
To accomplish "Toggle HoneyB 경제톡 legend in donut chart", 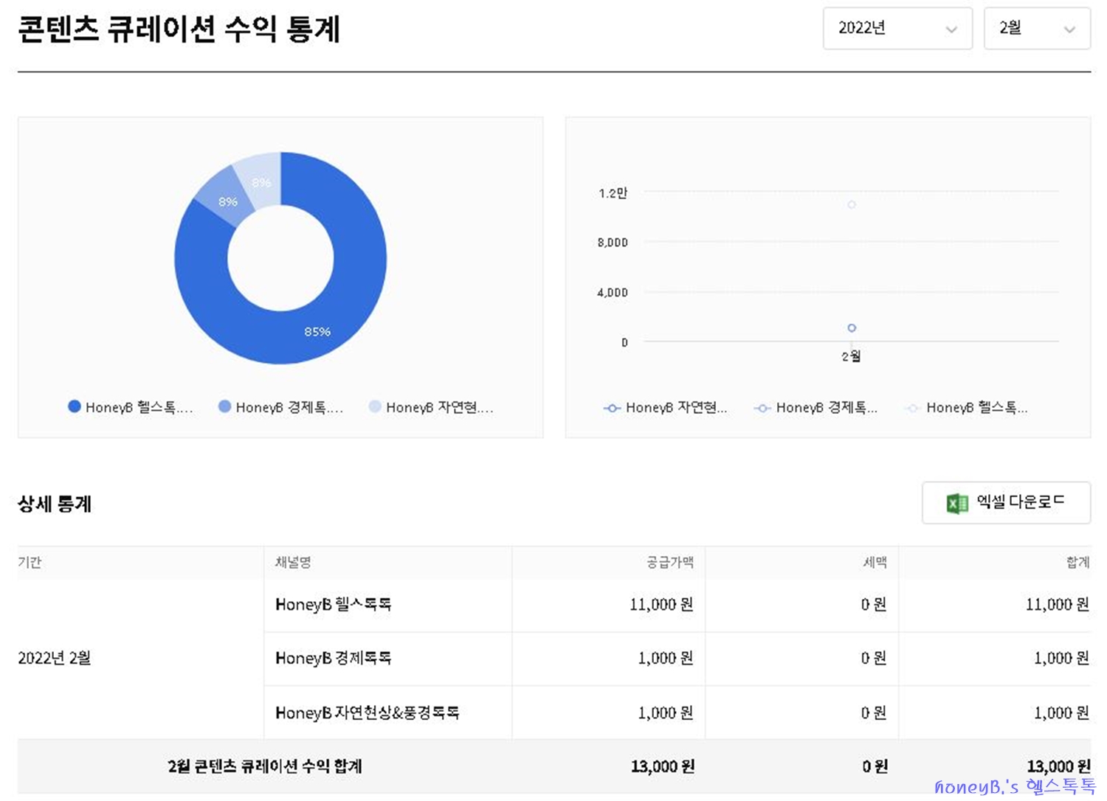I will [281, 407].
